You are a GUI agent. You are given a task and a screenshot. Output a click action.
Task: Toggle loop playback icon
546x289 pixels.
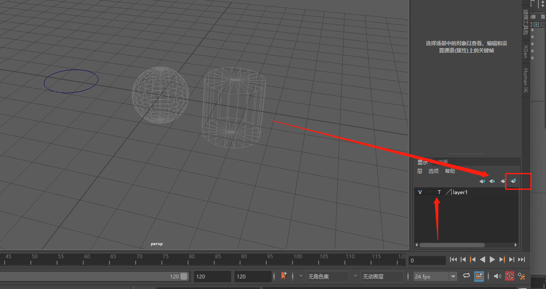[x=466, y=276]
